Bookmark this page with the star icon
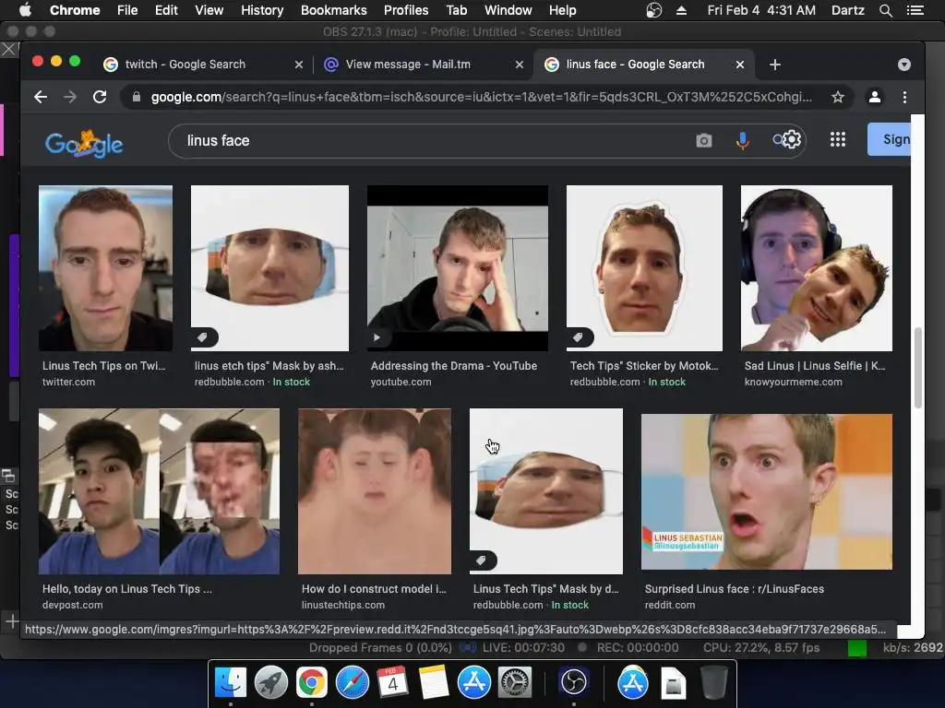Viewport: 945px width, 708px height. [x=838, y=97]
